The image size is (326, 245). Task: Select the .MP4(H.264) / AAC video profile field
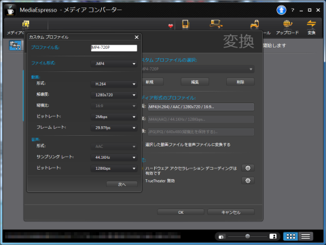pos(201,107)
